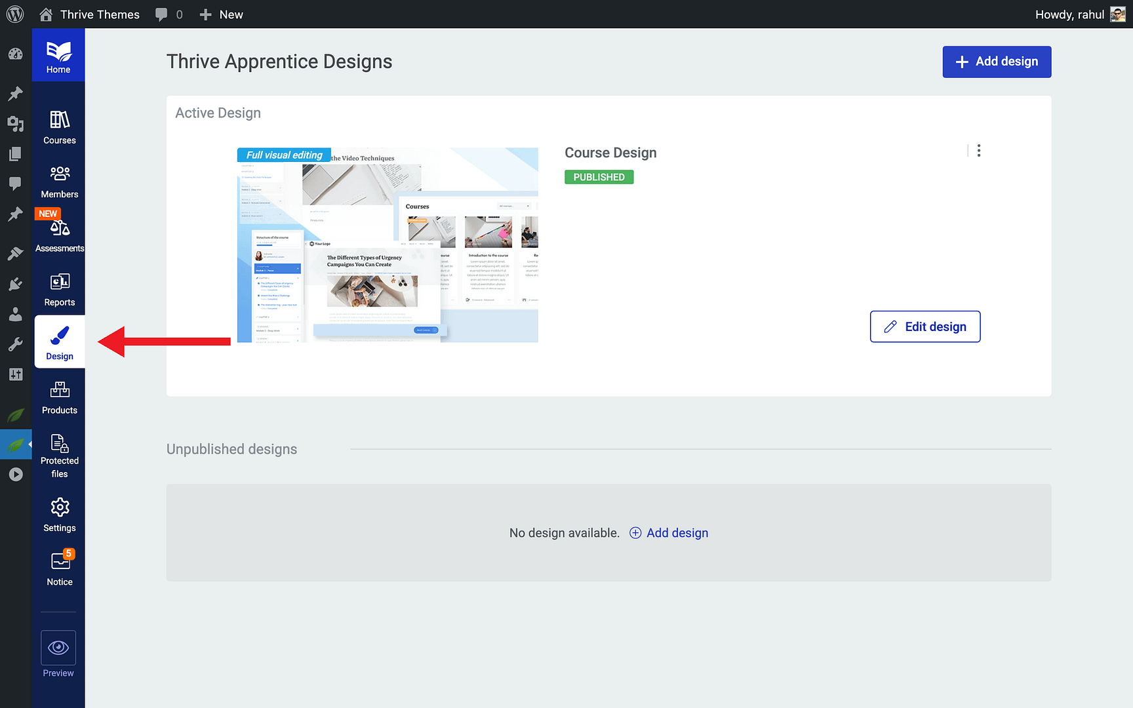This screenshot has height=708, width=1133.
Task: Open the Products section
Action: coord(59,397)
